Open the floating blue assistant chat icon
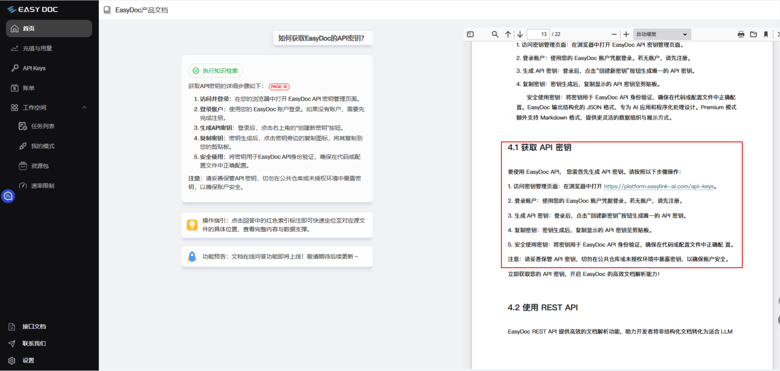 [8, 196]
